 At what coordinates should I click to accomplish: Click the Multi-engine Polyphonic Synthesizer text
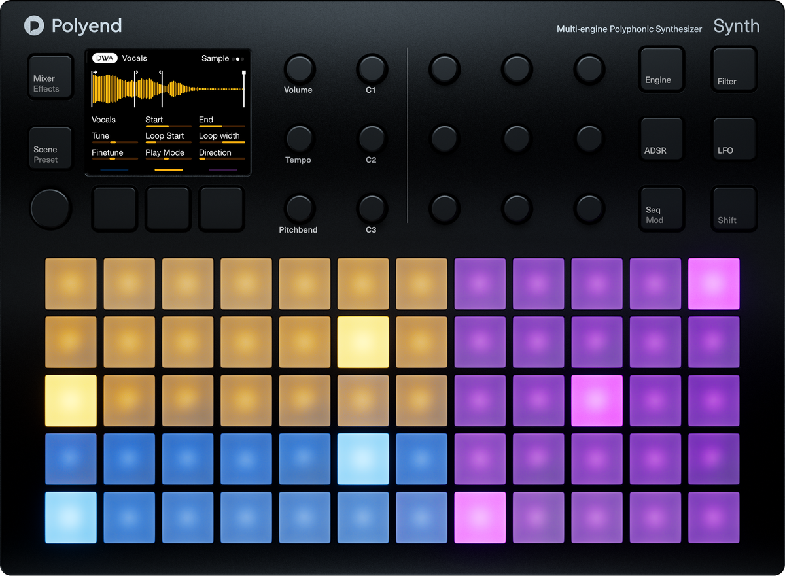pyautogui.click(x=629, y=29)
